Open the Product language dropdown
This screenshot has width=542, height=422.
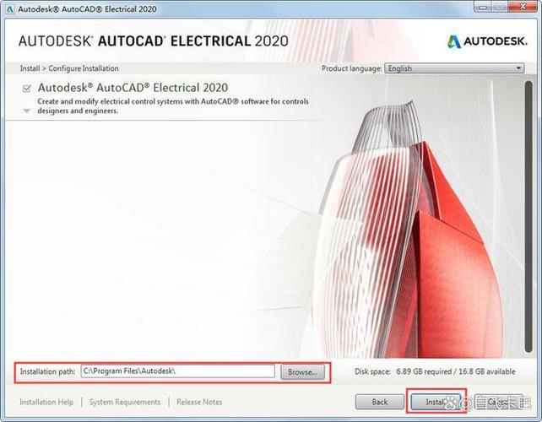click(x=454, y=68)
